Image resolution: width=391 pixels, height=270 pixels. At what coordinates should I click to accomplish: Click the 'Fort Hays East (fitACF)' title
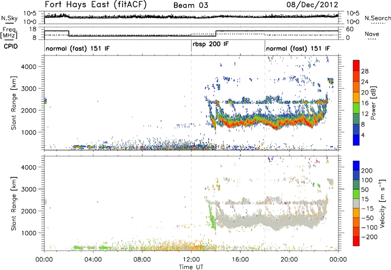click(95, 5)
